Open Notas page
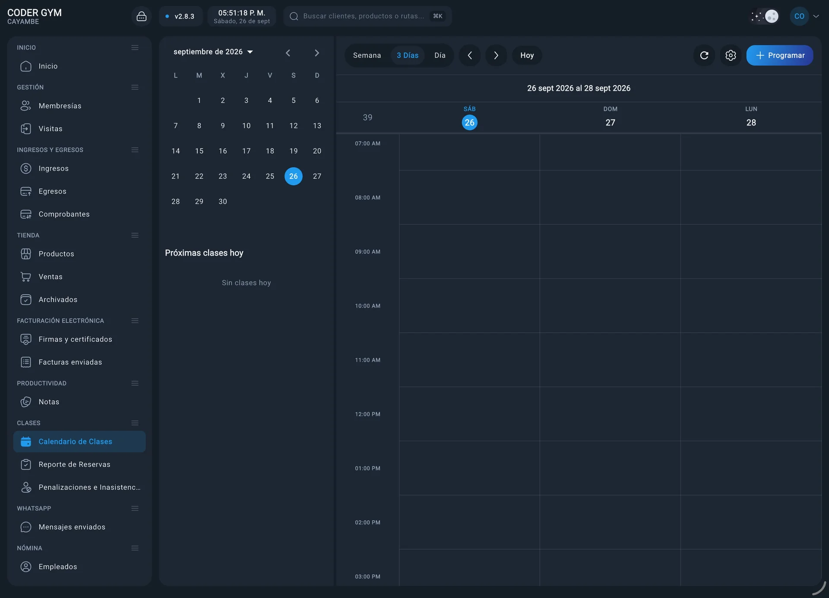 tap(79, 402)
